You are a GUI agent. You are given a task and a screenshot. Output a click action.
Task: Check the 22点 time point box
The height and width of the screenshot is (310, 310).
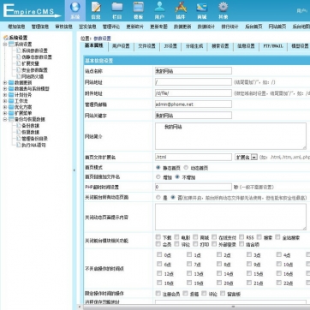[x=279, y=283]
